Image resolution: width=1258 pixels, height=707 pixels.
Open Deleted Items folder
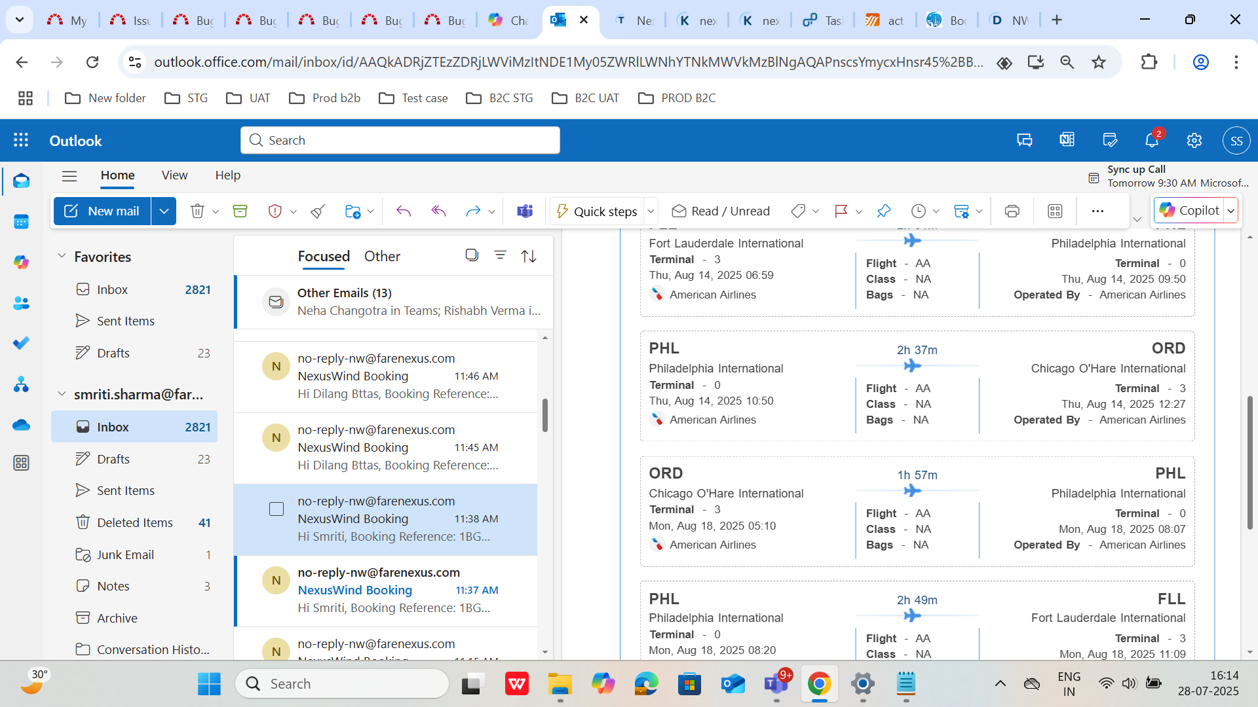(x=134, y=522)
